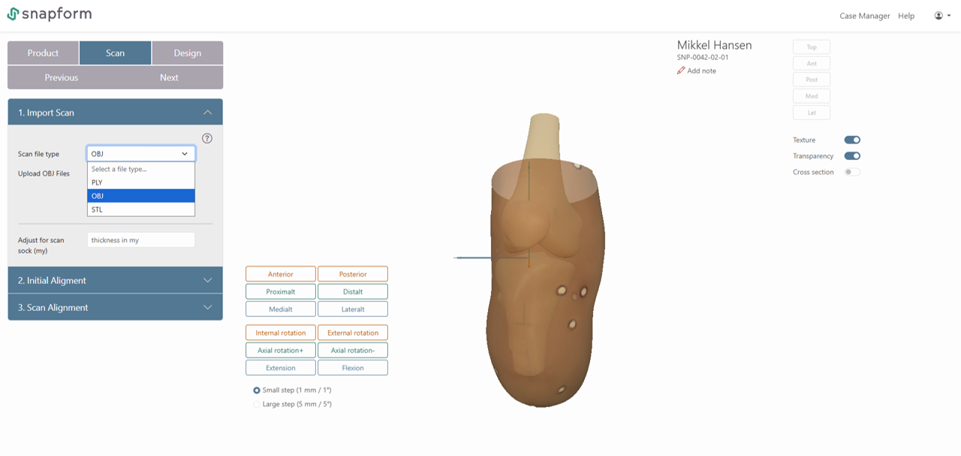Switch to the Design tab
The width and height of the screenshot is (961, 456).
[x=188, y=53]
